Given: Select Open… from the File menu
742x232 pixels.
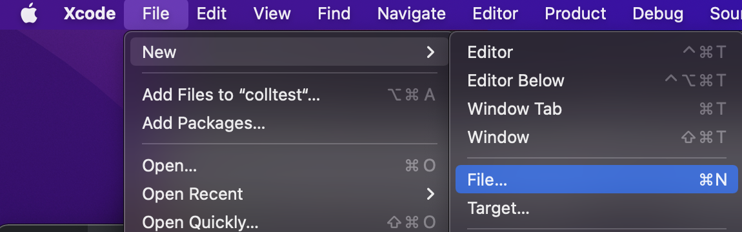Looking at the screenshot, I should pos(288,166).
